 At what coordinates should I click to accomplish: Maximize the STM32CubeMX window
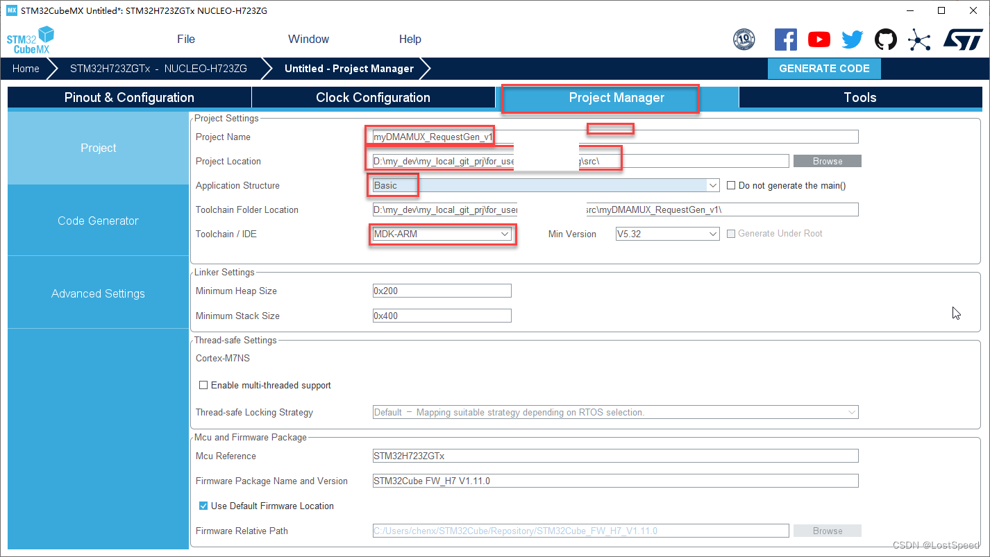(x=941, y=10)
